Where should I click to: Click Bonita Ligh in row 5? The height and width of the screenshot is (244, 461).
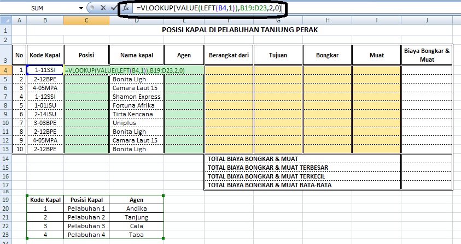pos(137,79)
